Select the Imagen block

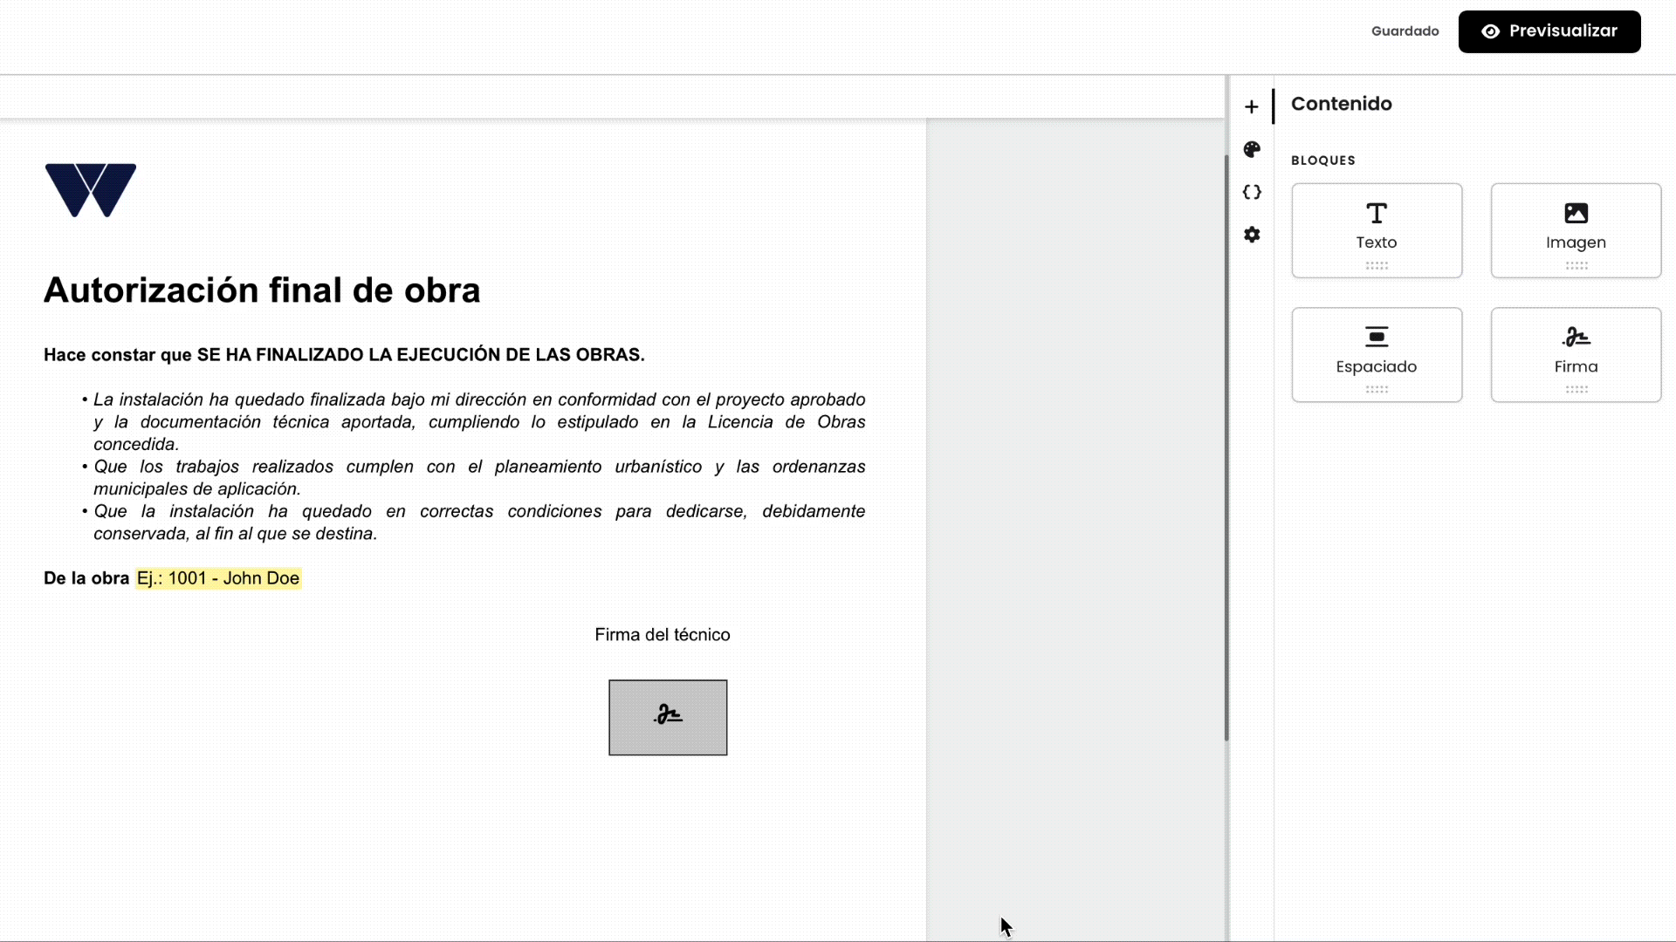click(x=1576, y=230)
